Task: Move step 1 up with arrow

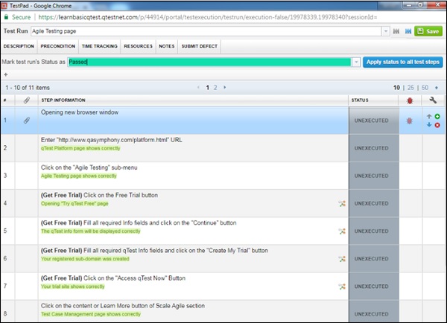Action: 429,116
